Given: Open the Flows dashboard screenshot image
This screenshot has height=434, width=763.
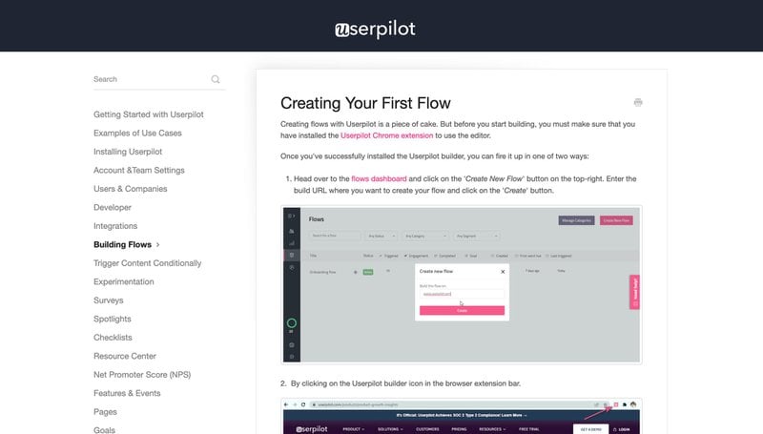Looking at the screenshot, I should click(462, 284).
